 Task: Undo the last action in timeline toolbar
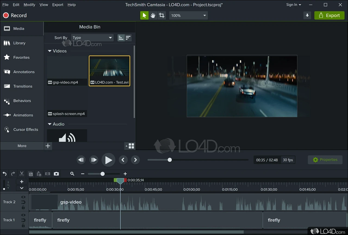pos(5,174)
